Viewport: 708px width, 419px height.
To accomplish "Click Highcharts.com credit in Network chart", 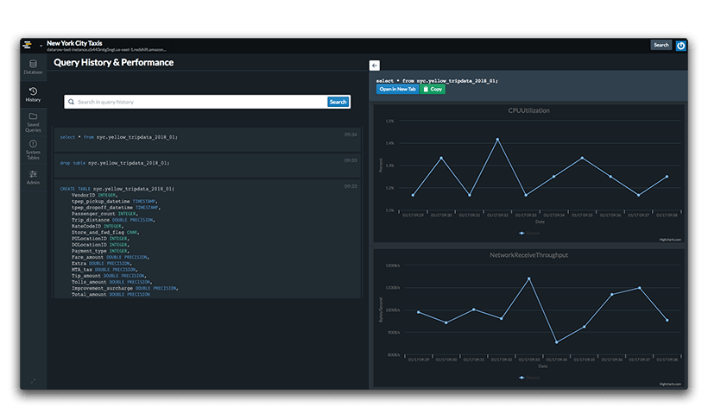I will click(670, 384).
